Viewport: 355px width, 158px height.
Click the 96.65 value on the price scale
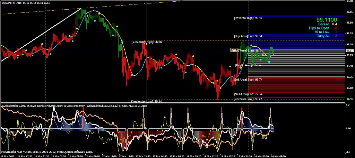click(x=349, y=12)
